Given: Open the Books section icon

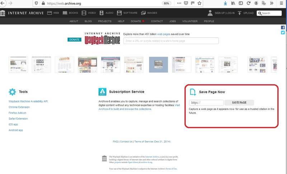Looking at the screenshot, I should tap(65, 13).
